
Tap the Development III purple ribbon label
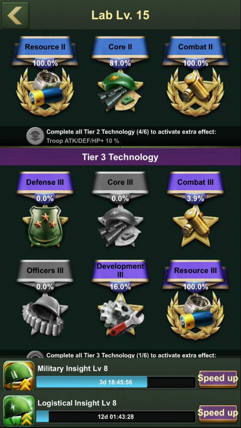(120, 270)
